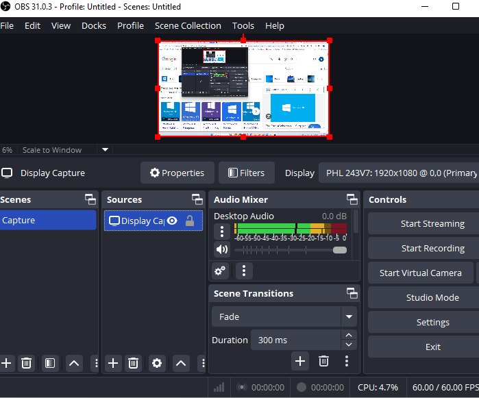Click the 0.0 dB volume label
Image resolution: width=479 pixels, height=398 pixels.
pos(334,216)
